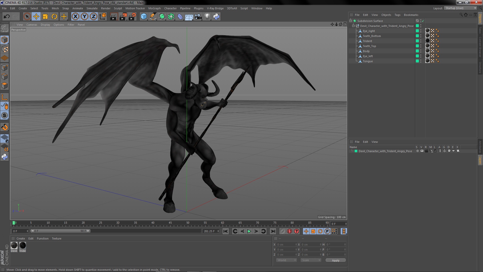Click Make Editable icon in left sidebar

click(5, 28)
